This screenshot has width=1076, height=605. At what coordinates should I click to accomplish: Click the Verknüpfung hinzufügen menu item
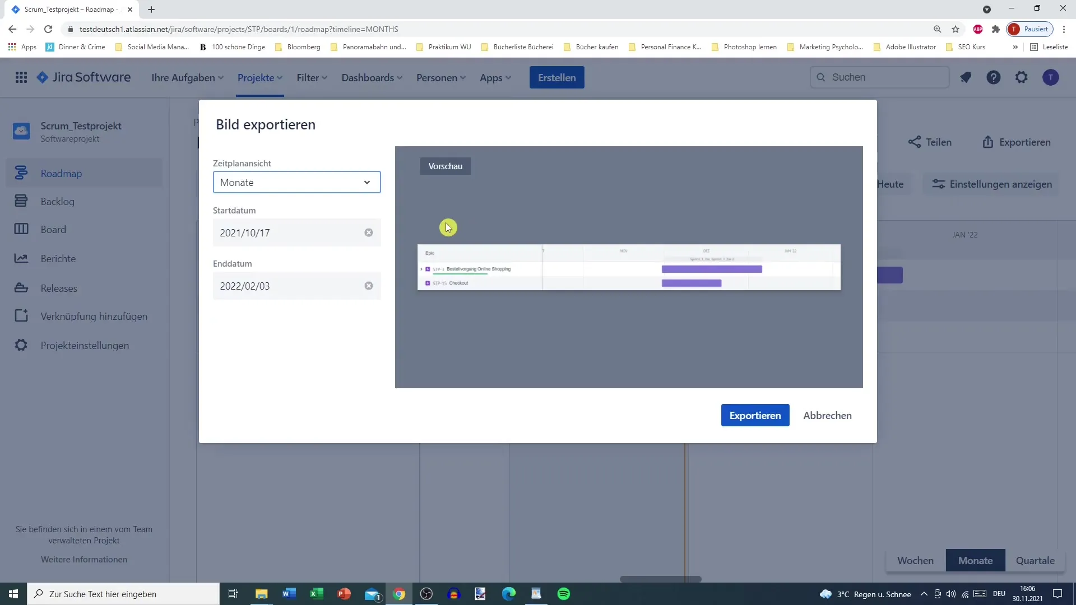pos(95,316)
